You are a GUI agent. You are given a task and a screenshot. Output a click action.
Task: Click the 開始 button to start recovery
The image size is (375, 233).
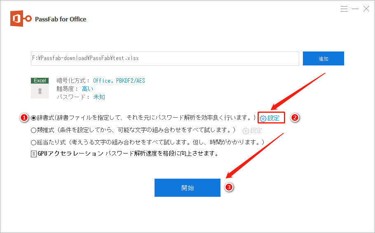point(187,188)
